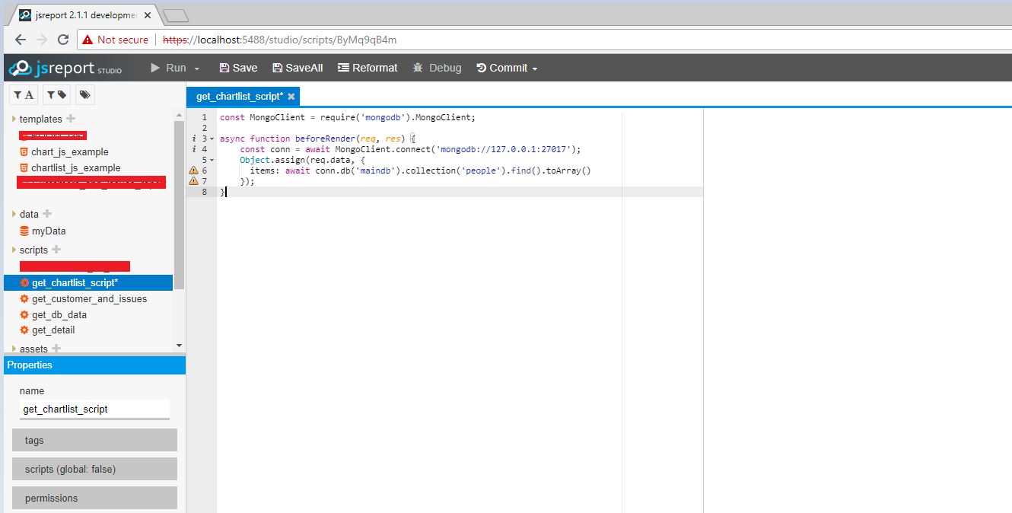
Task: Click the Reformat icon in the toolbar
Action: 344,67
